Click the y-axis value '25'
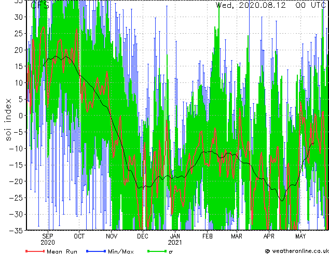Screen dimensions: 329x254 [x=19, y=34]
